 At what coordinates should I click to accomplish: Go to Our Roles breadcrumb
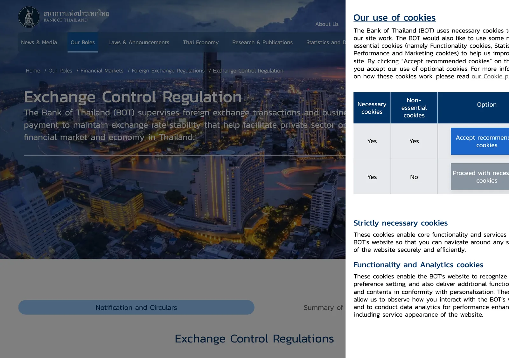60,71
